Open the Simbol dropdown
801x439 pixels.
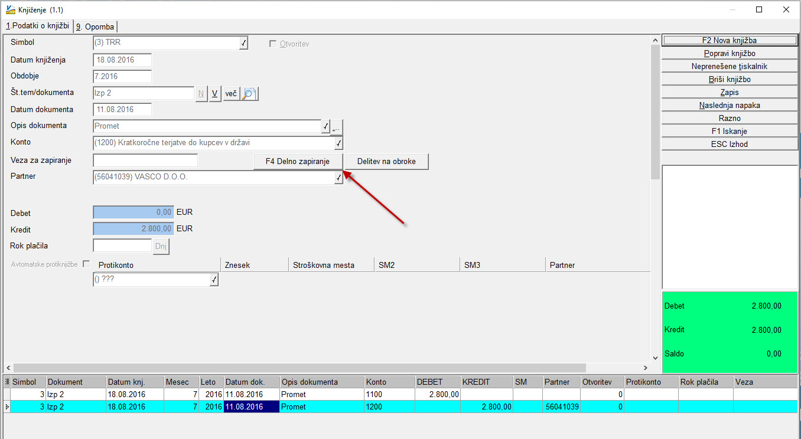[243, 43]
